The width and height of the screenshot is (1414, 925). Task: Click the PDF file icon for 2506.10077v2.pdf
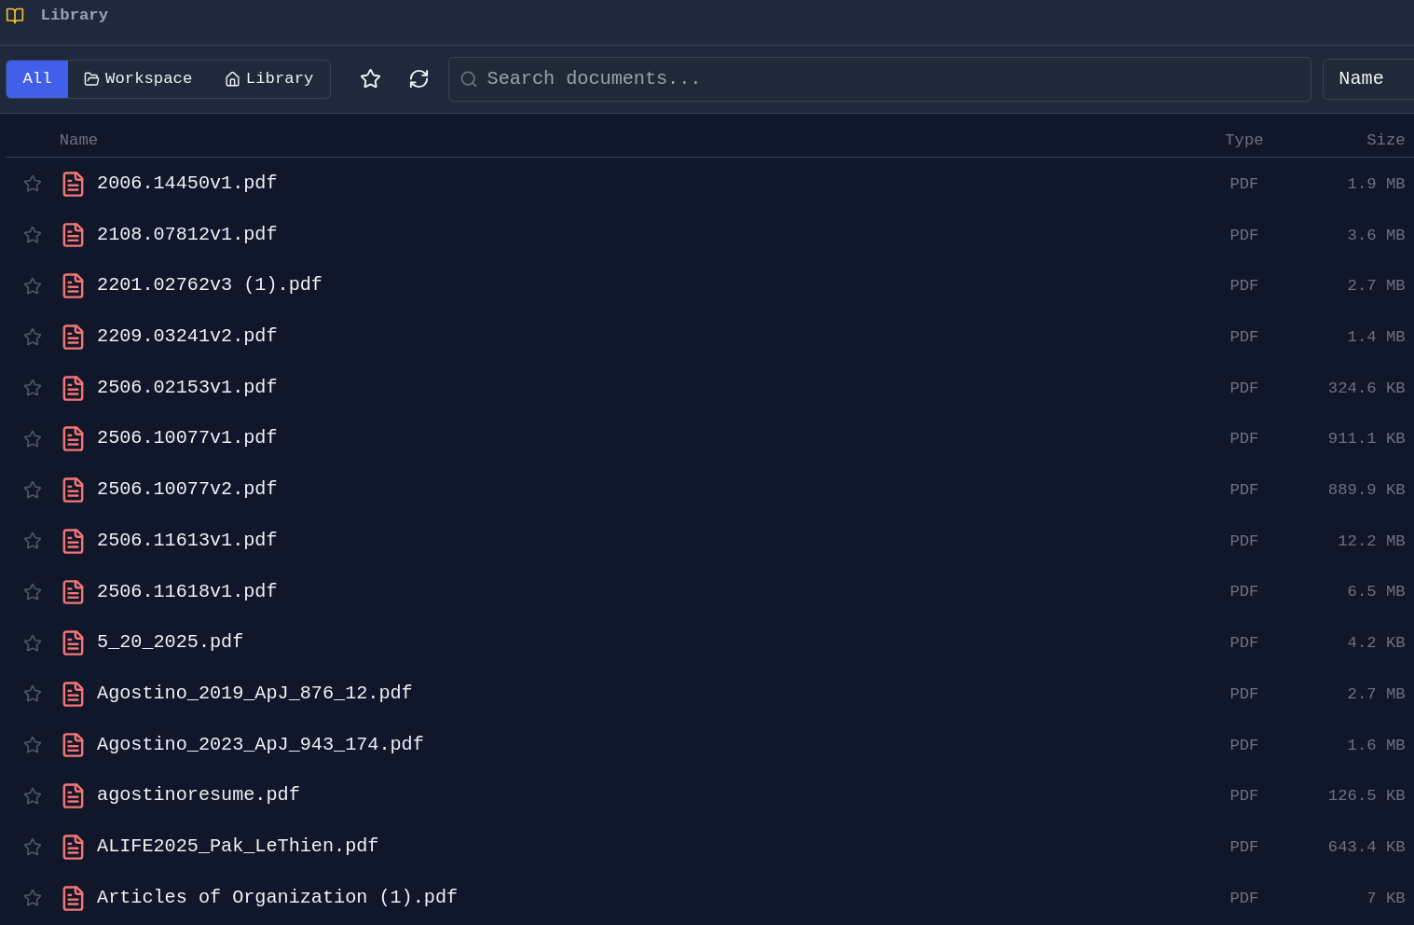pos(73,490)
